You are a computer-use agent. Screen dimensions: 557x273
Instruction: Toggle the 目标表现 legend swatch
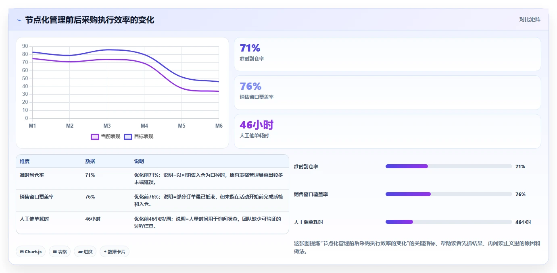pos(128,136)
